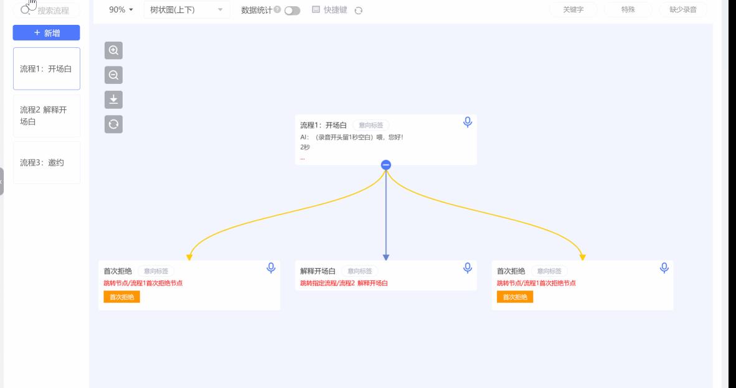Select 流程2 解释开场白 in the sidebar

pyautogui.click(x=47, y=115)
